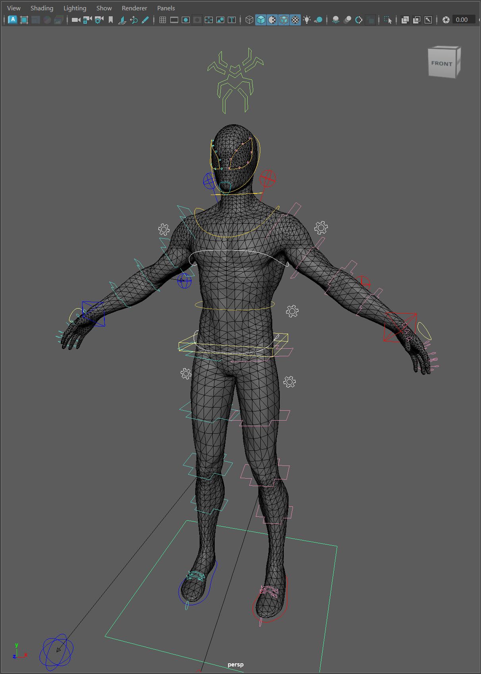
Task: Enable Textured display checker icon
Action: [x=295, y=20]
